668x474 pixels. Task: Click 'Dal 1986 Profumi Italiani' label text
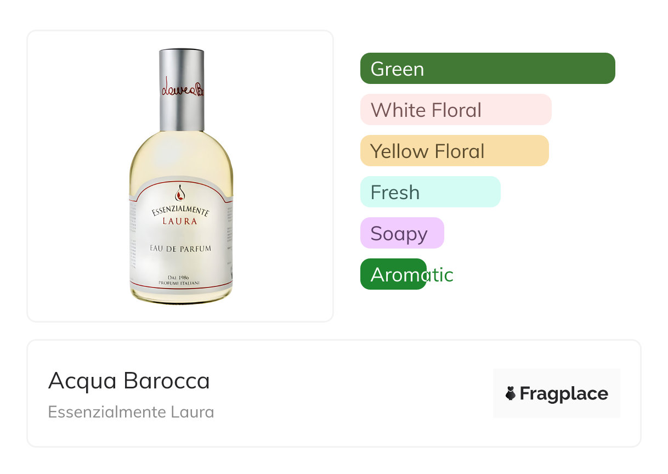pyautogui.click(x=179, y=280)
